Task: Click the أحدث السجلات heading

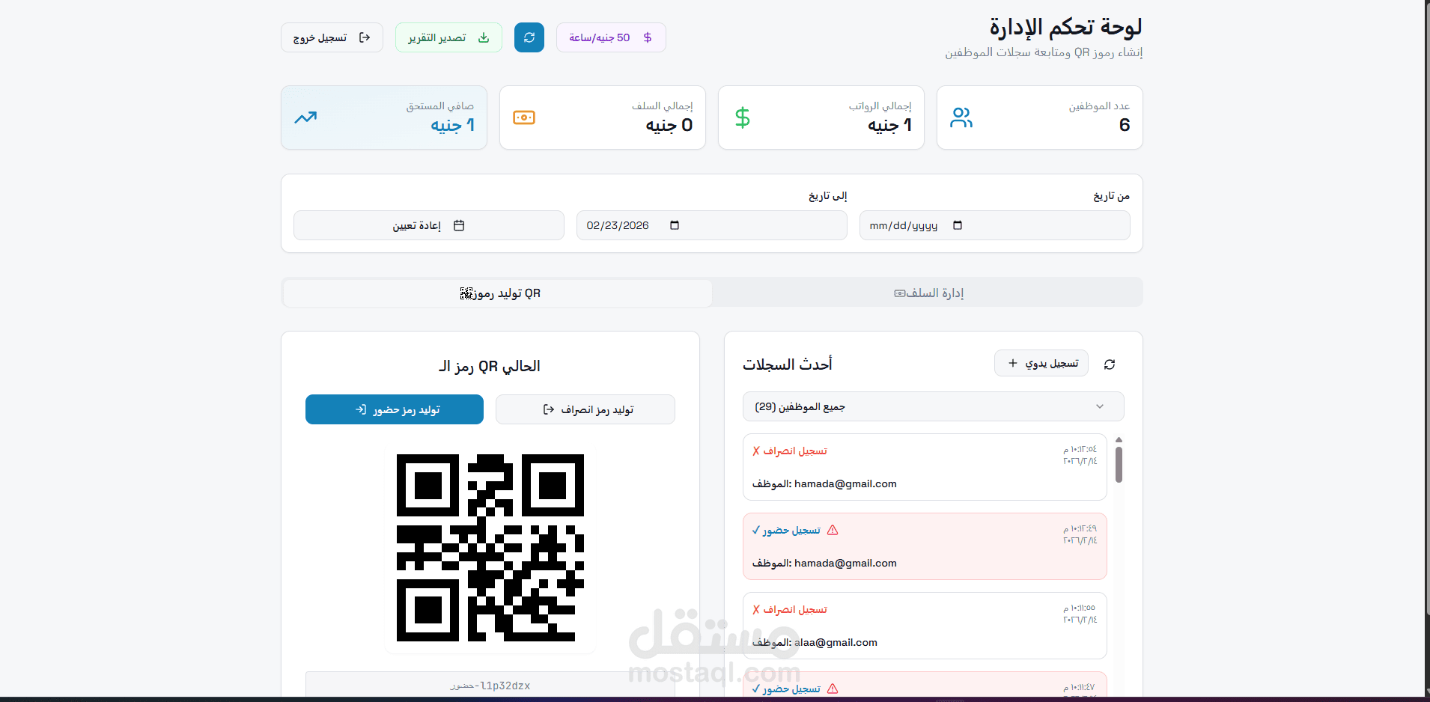Action: point(788,364)
